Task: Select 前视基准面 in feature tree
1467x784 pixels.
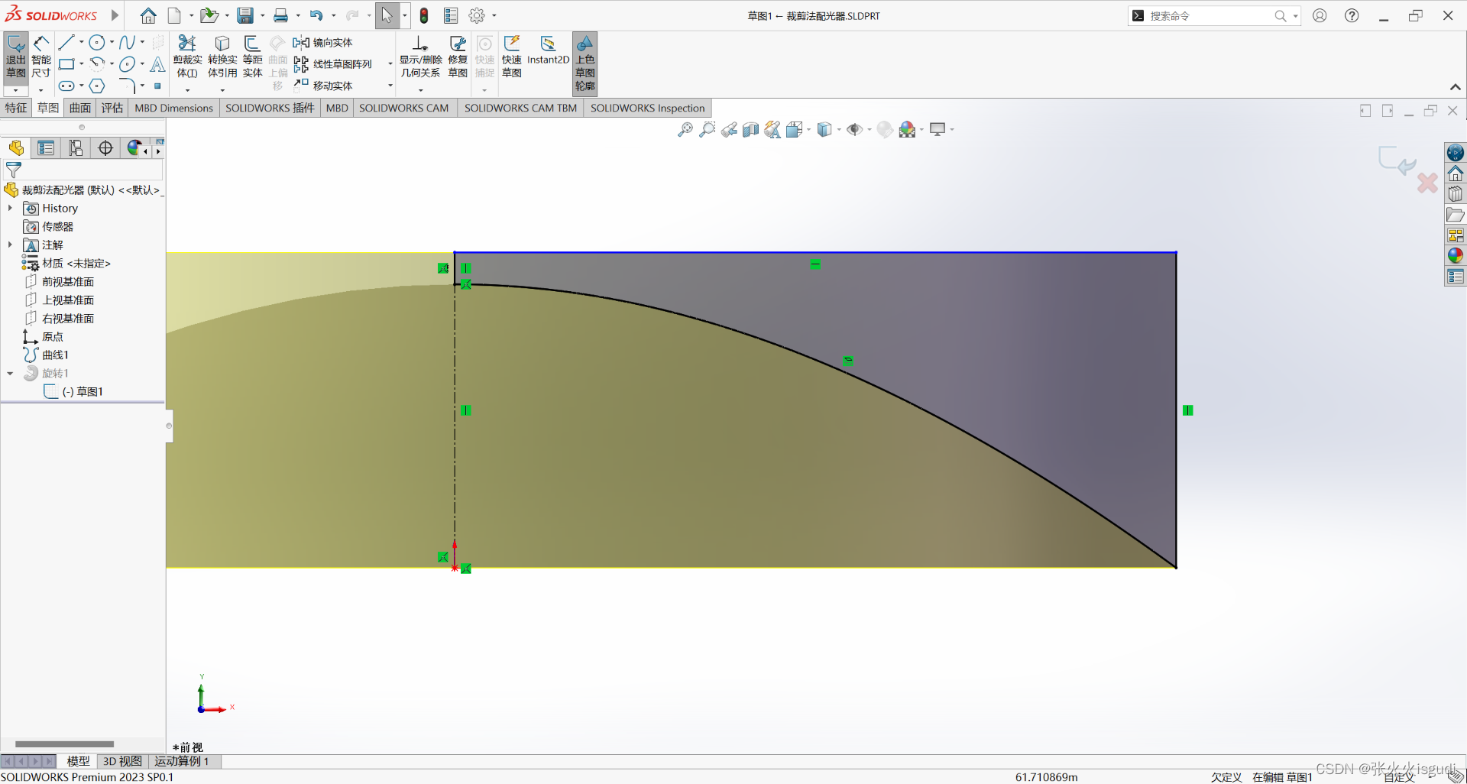Action: point(68,282)
